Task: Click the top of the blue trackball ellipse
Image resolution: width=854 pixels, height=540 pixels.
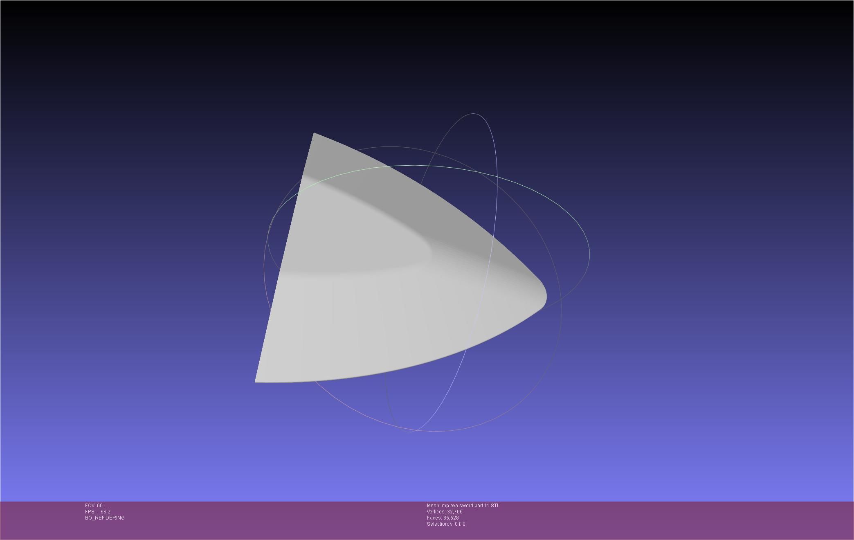Action: 474,114
